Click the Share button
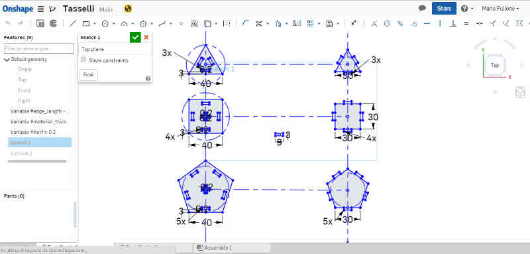The image size is (530, 254). pyautogui.click(x=444, y=9)
